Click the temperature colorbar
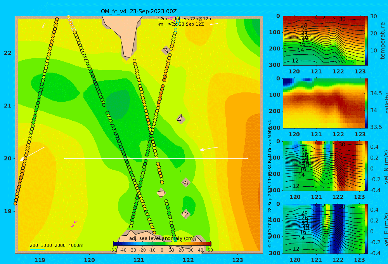 point(366,41)
